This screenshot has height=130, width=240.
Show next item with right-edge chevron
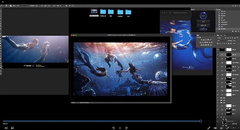pos(238,68)
